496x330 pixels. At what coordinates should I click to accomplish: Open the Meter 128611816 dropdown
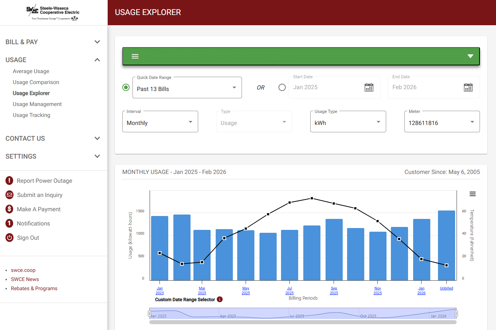(x=442, y=121)
